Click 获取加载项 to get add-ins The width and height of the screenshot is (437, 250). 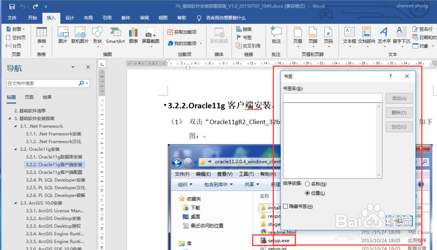click(x=182, y=32)
